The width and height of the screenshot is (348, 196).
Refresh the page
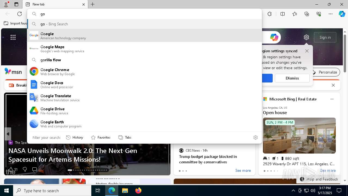tap(20, 14)
